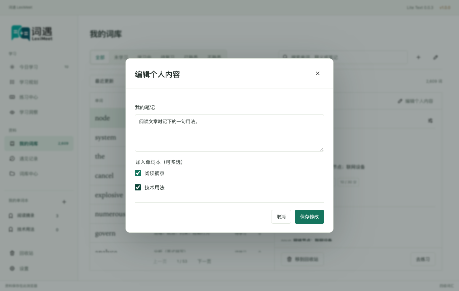Screen dimensions: 459x291
Task: Close the 编辑个人内容 dialog with the X
Action: click(x=318, y=73)
